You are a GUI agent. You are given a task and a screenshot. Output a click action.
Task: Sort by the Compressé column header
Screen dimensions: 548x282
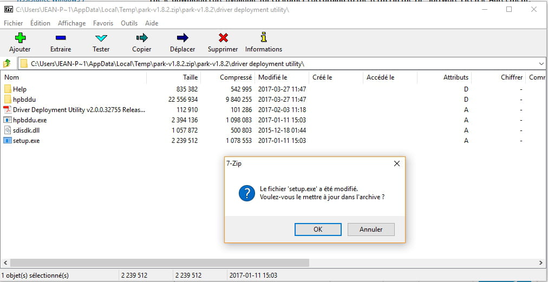228,77
